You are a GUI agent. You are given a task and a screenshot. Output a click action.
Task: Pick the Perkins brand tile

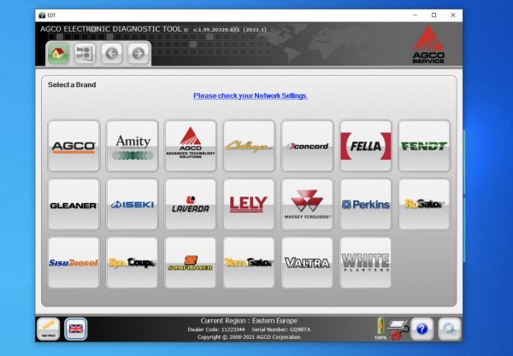(x=365, y=204)
